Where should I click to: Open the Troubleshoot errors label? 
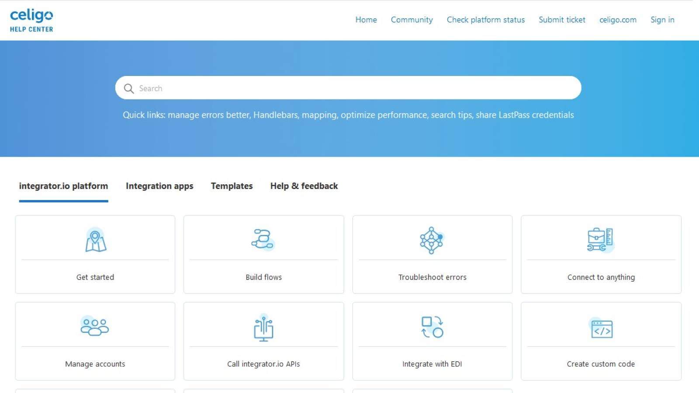pyautogui.click(x=432, y=277)
